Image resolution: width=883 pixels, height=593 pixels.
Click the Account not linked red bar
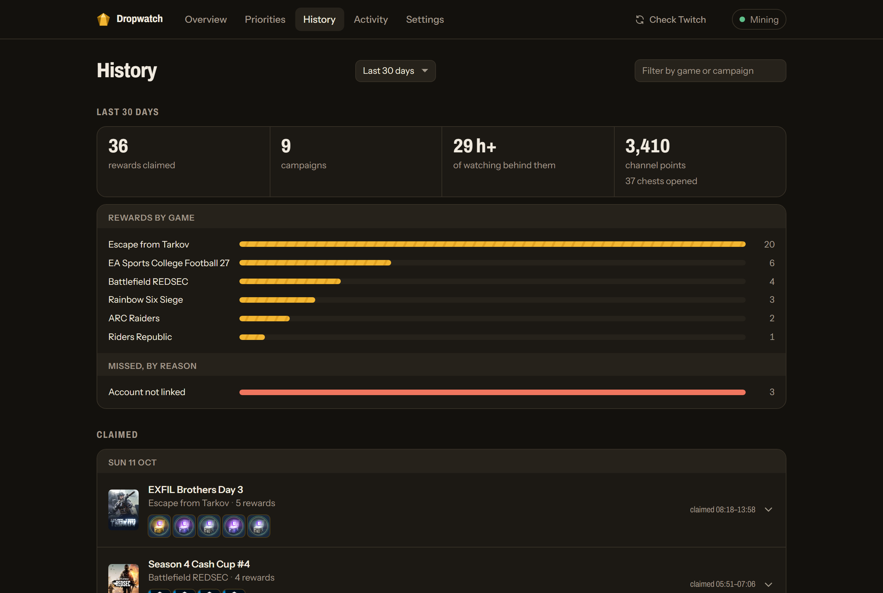click(492, 392)
